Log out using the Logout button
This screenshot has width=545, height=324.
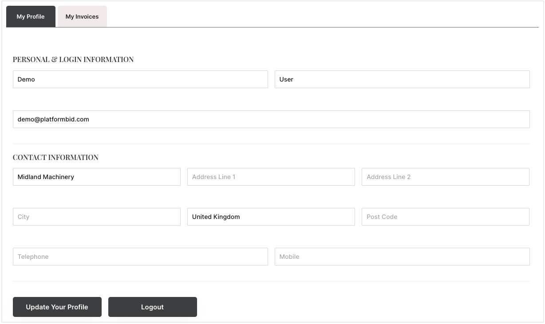tap(152, 307)
